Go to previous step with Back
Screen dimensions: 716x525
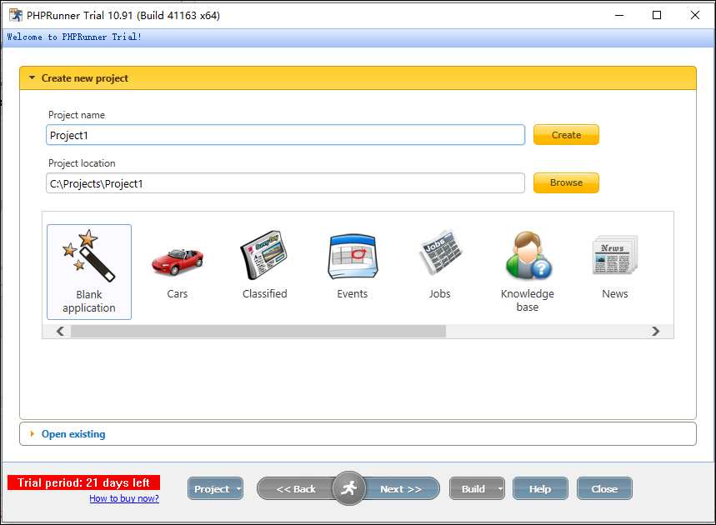pos(296,488)
